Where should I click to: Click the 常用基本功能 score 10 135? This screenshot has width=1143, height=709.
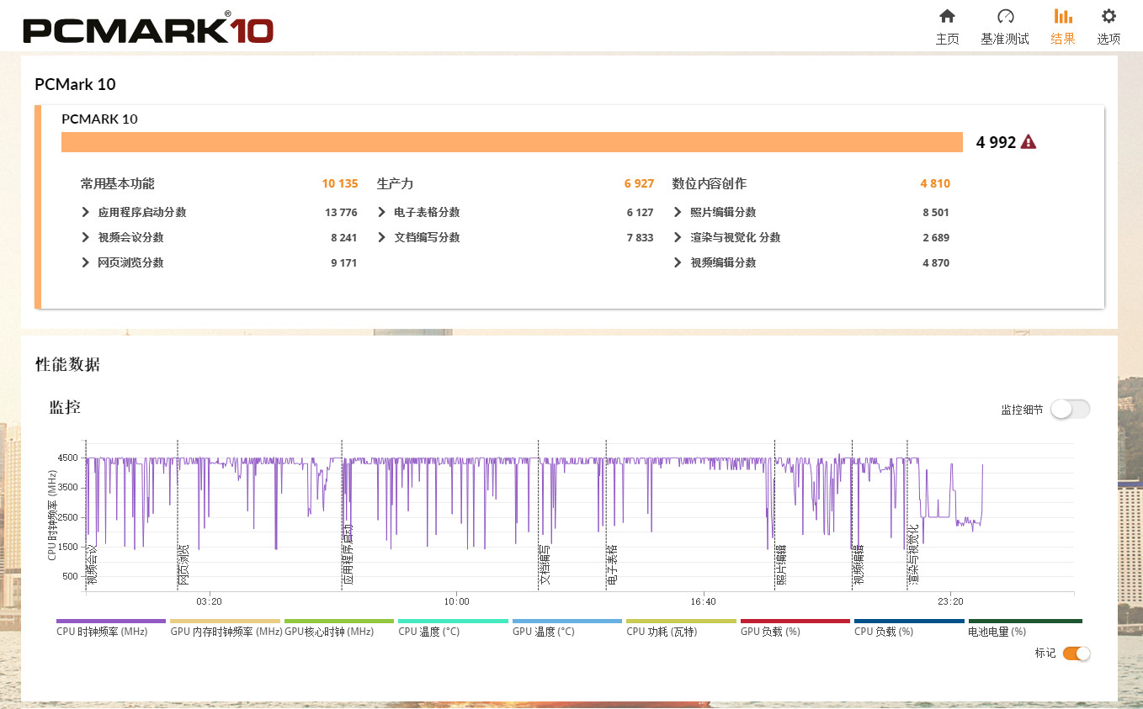[340, 183]
